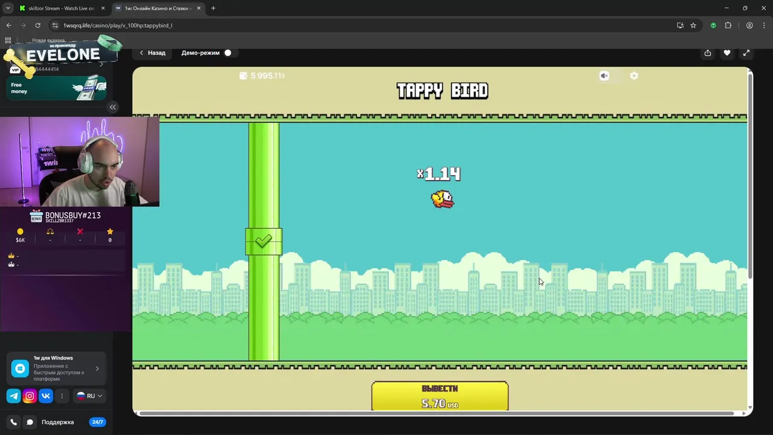The height and width of the screenshot is (435, 773).
Task: Click the wallet balance icon
Action: [243, 76]
